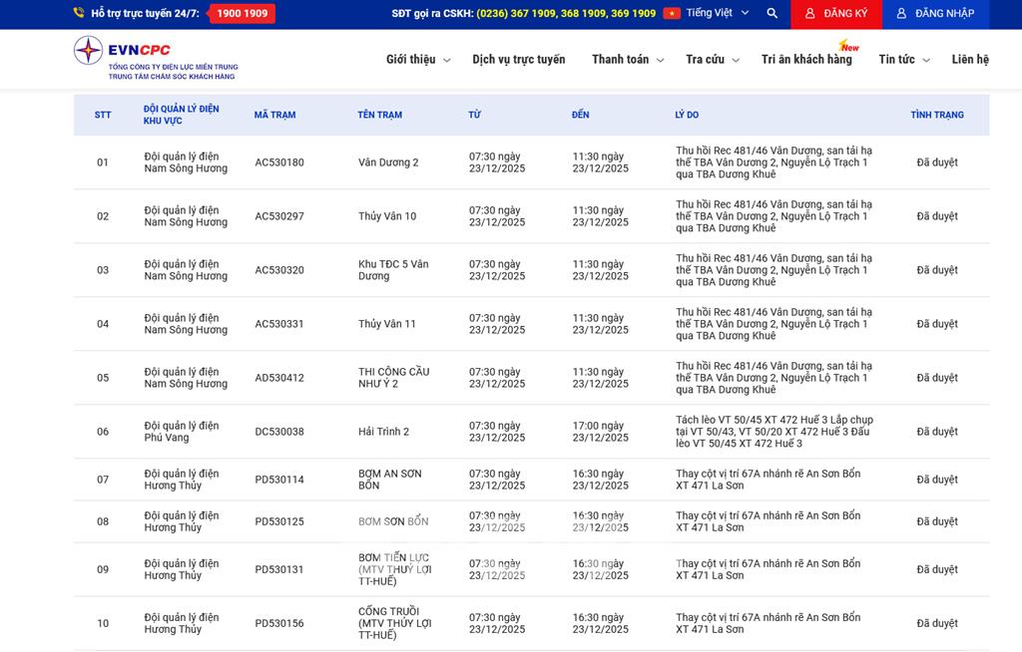The image size is (1022, 652).
Task: Click the TÊN TRẠM column header
Action: 379,115
